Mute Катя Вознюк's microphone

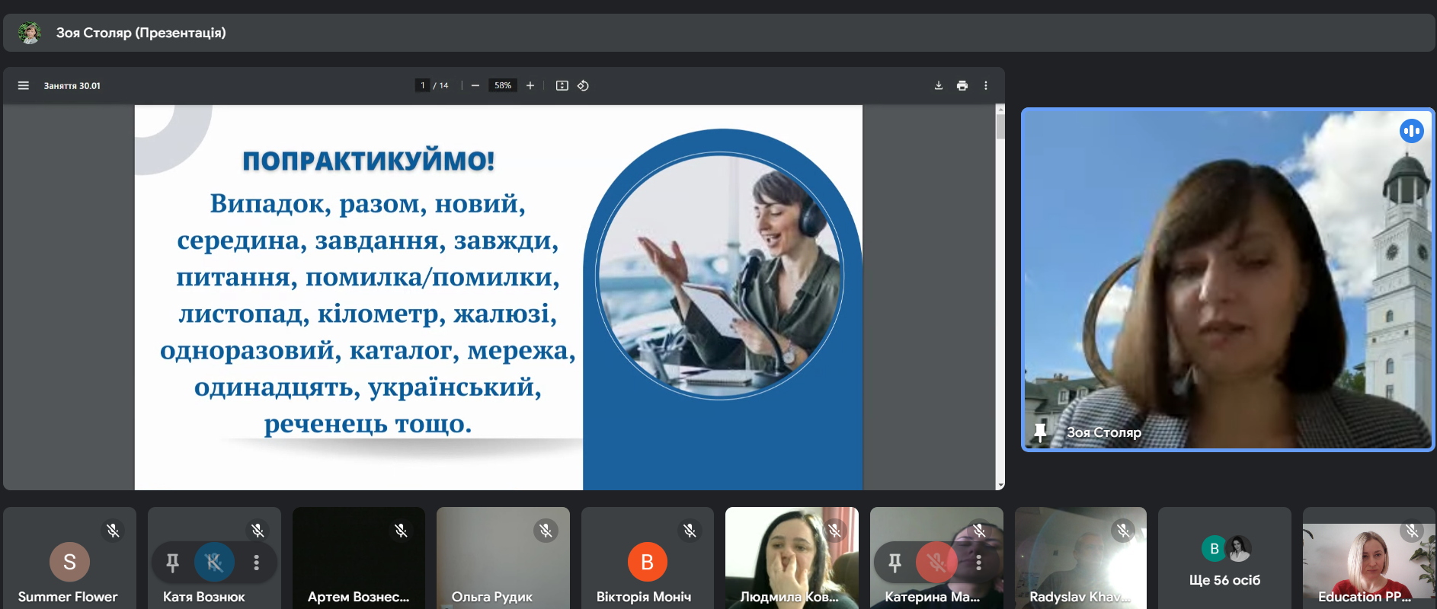[x=214, y=563]
